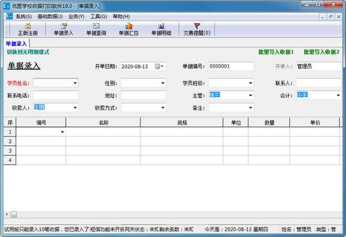This screenshot has height=237, width=346.
Task: Open the 工具(G) menu
Action: pos(99,17)
